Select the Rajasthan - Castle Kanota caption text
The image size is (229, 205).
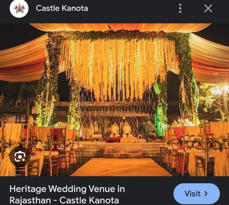point(64,200)
